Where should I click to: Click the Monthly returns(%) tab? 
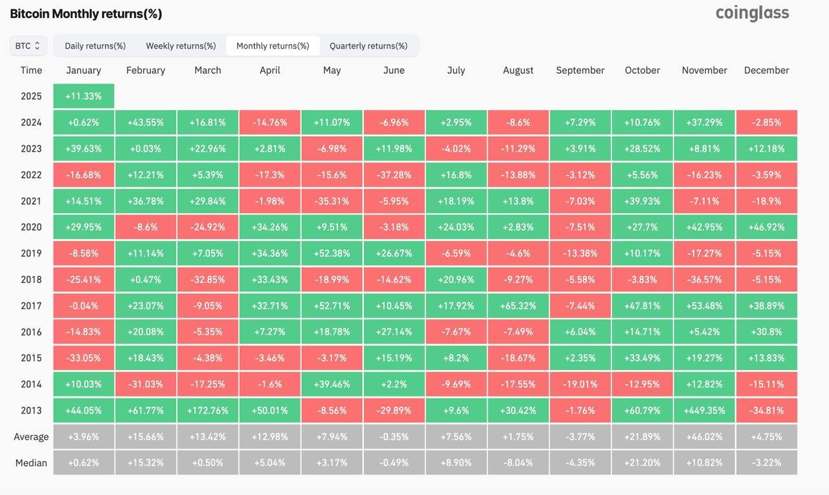pos(273,46)
